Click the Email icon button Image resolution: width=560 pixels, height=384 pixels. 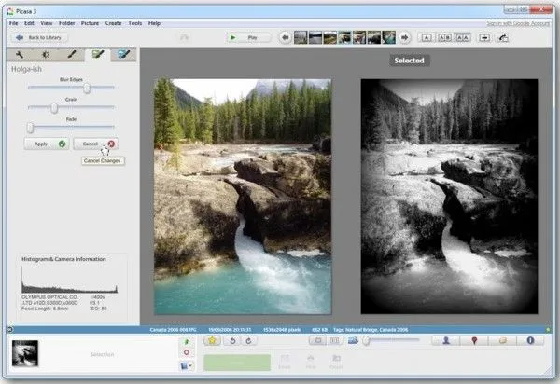pyautogui.click(x=285, y=362)
